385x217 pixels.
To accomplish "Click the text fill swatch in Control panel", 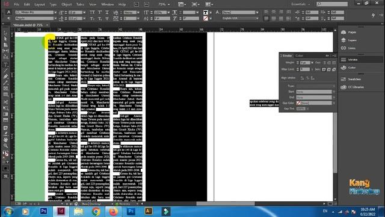I will tap(206, 12).
